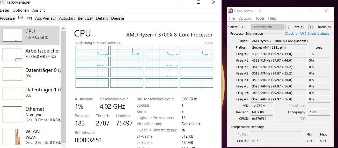338x148 pixels.
Task: Click the AMD Ryzen 7 3700X processor heading
Action: (169, 35)
